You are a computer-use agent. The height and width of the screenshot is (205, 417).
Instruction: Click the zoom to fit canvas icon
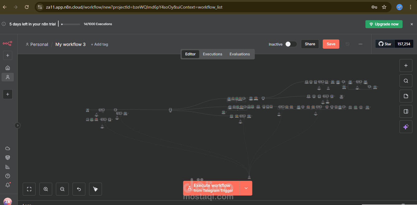[29, 189]
